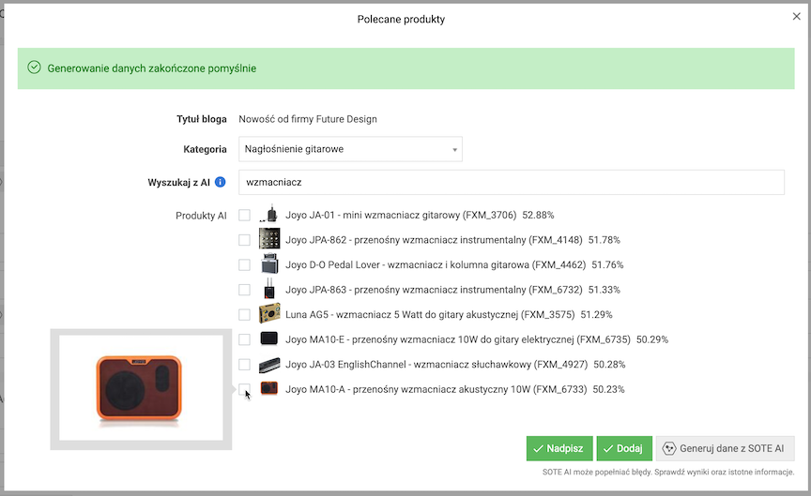The width and height of the screenshot is (811, 496).
Task: Tick the Joyo JA-03 EnglishChannel checkbox
Action: tap(244, 364)
